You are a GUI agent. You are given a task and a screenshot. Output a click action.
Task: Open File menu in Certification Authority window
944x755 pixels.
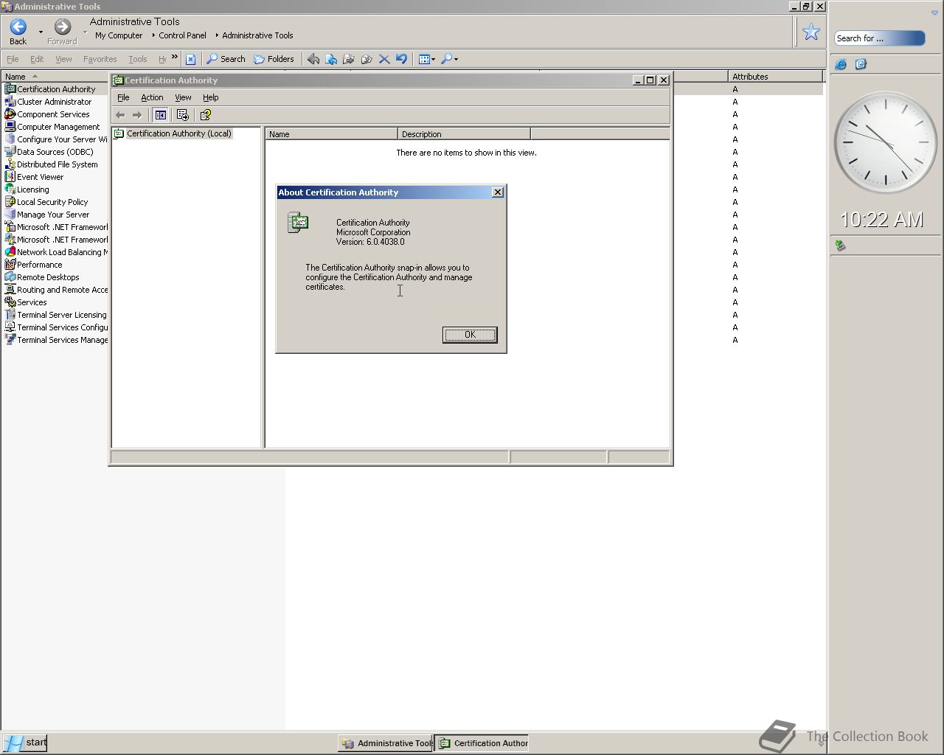tap(123, 97)
